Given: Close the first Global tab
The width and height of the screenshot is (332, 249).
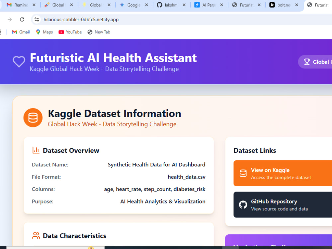Looking at the screenshot, I should 72,5.
